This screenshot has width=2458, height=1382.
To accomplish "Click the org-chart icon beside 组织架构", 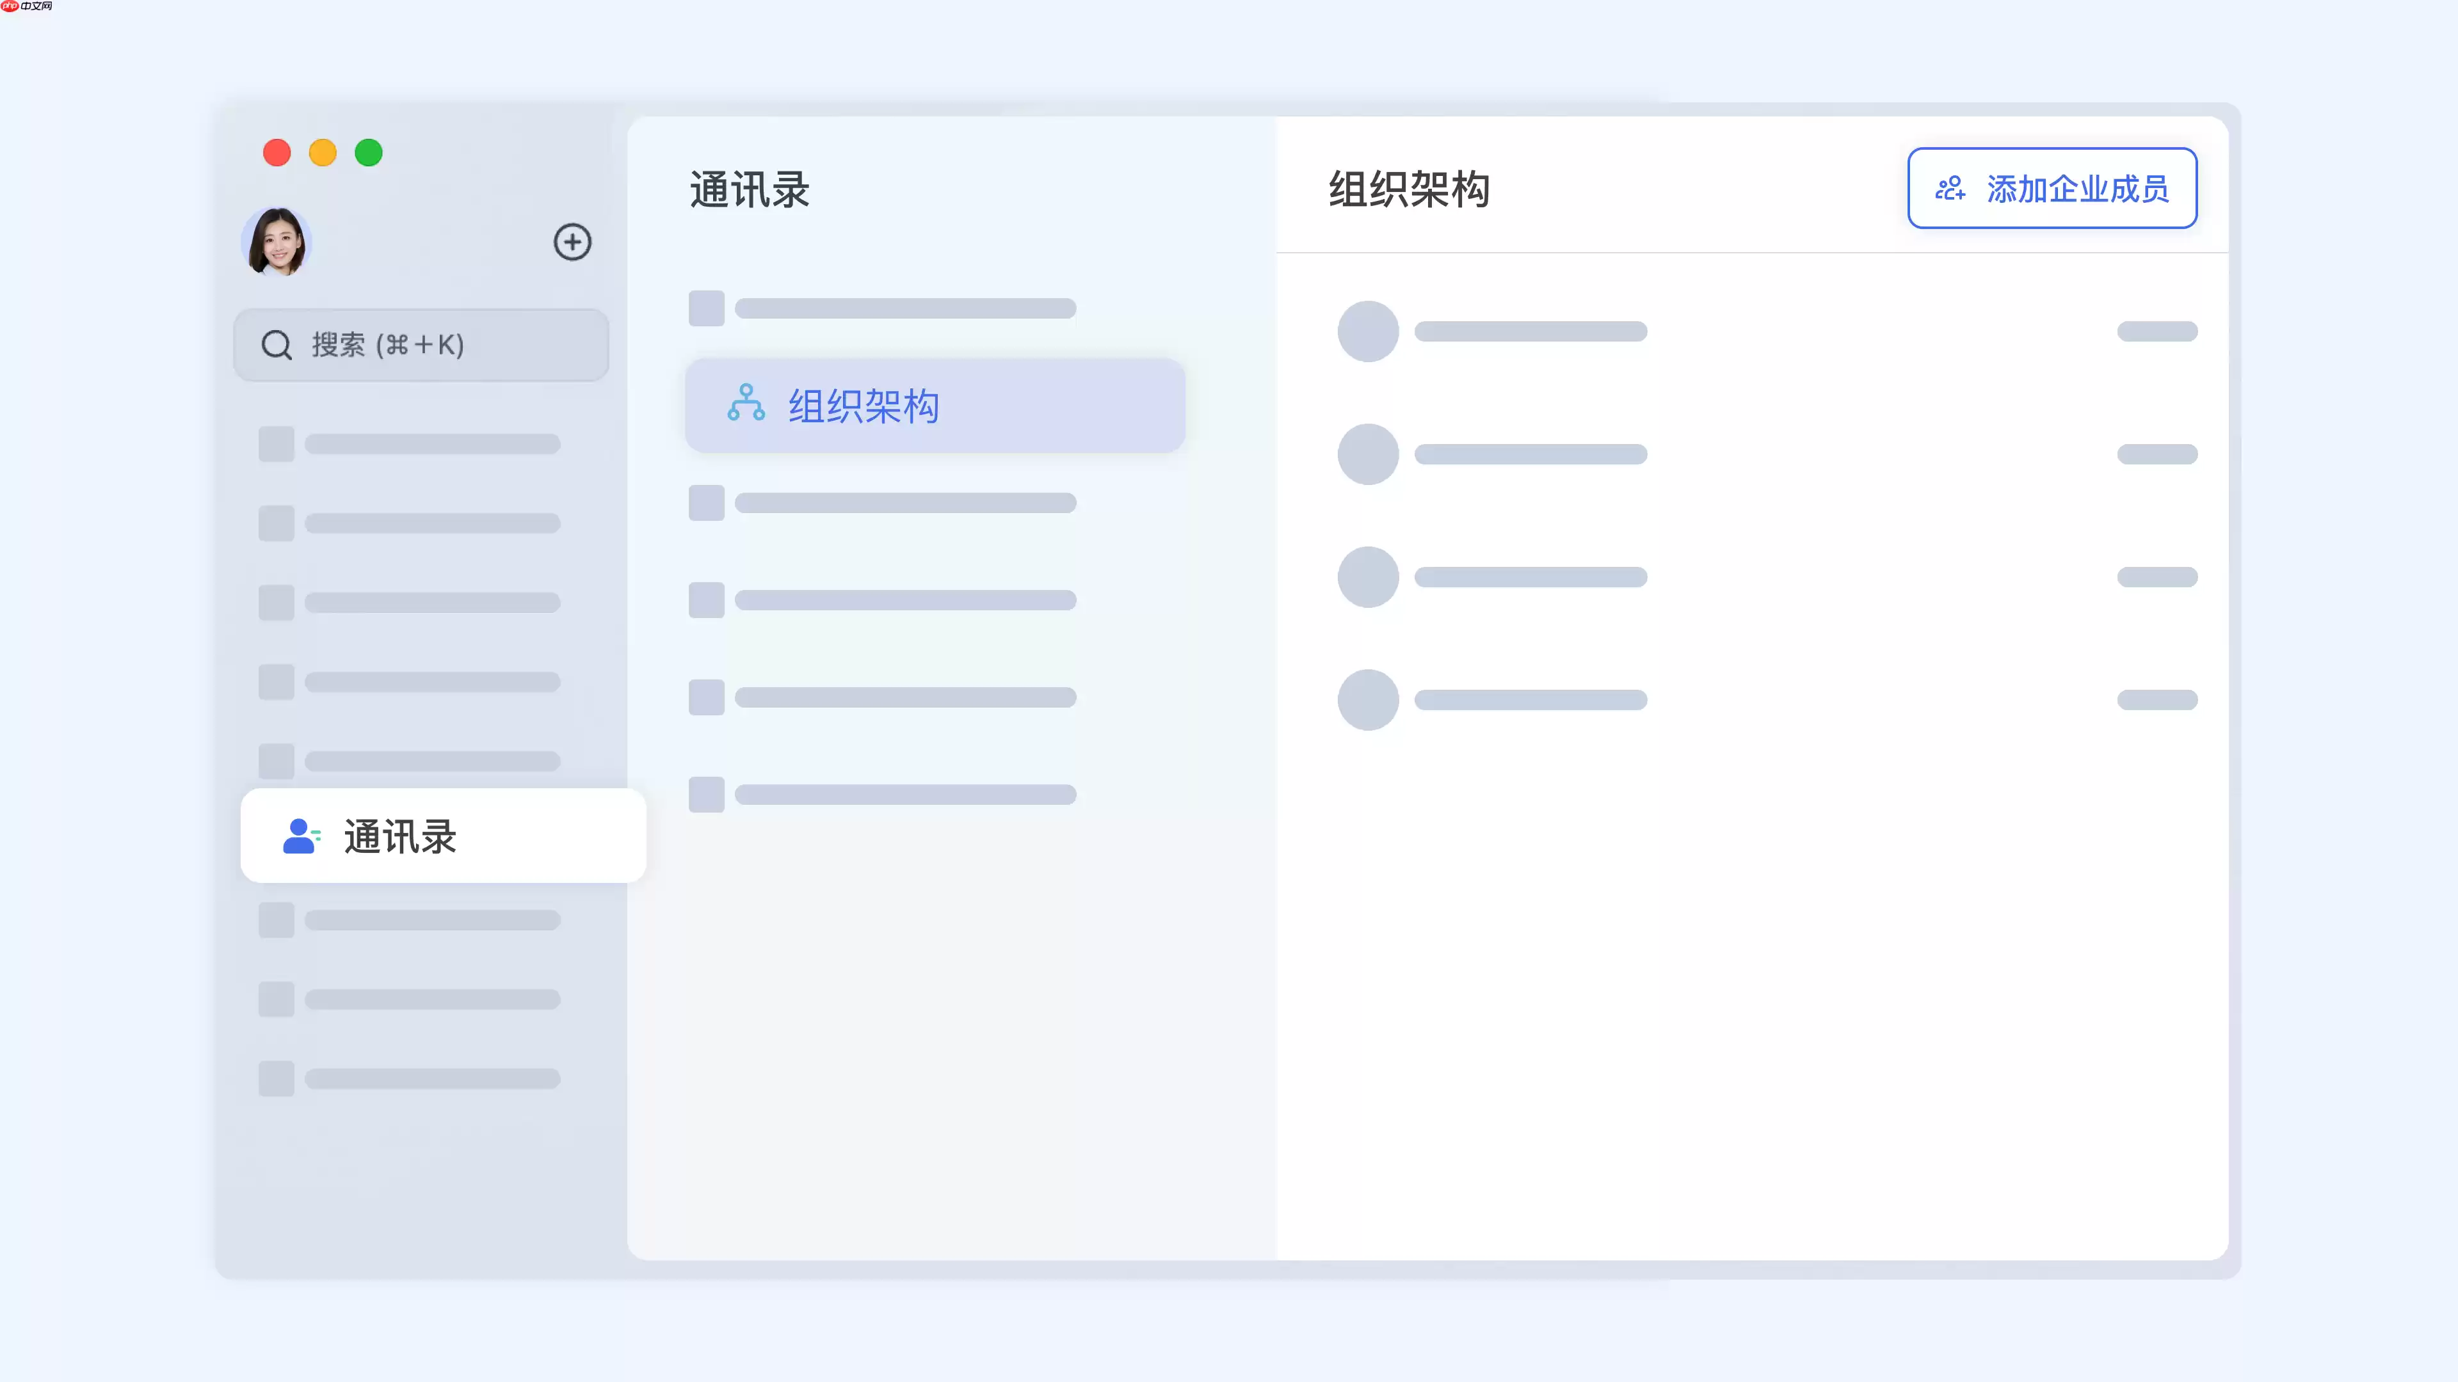I will [x=747, y=406].
